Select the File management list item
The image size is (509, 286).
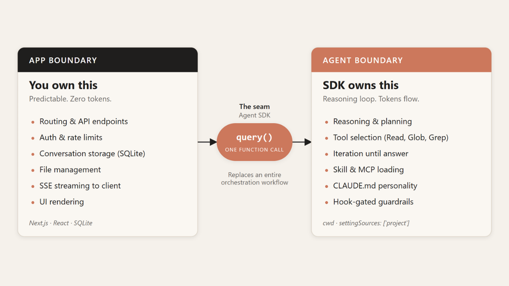[70, 170]
